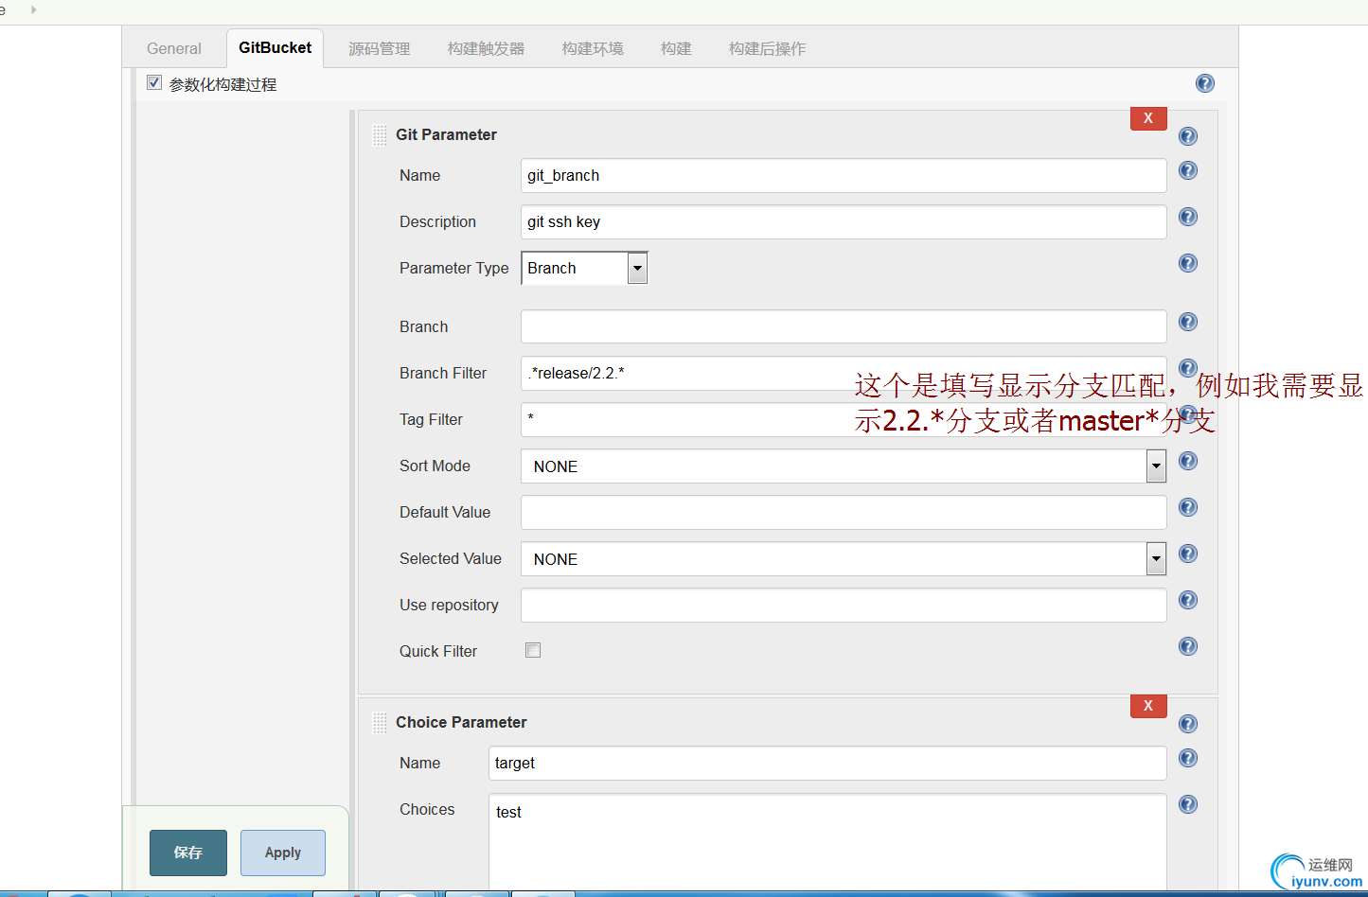Switch to the 构建后操作 tab

(x=767, y=48)
